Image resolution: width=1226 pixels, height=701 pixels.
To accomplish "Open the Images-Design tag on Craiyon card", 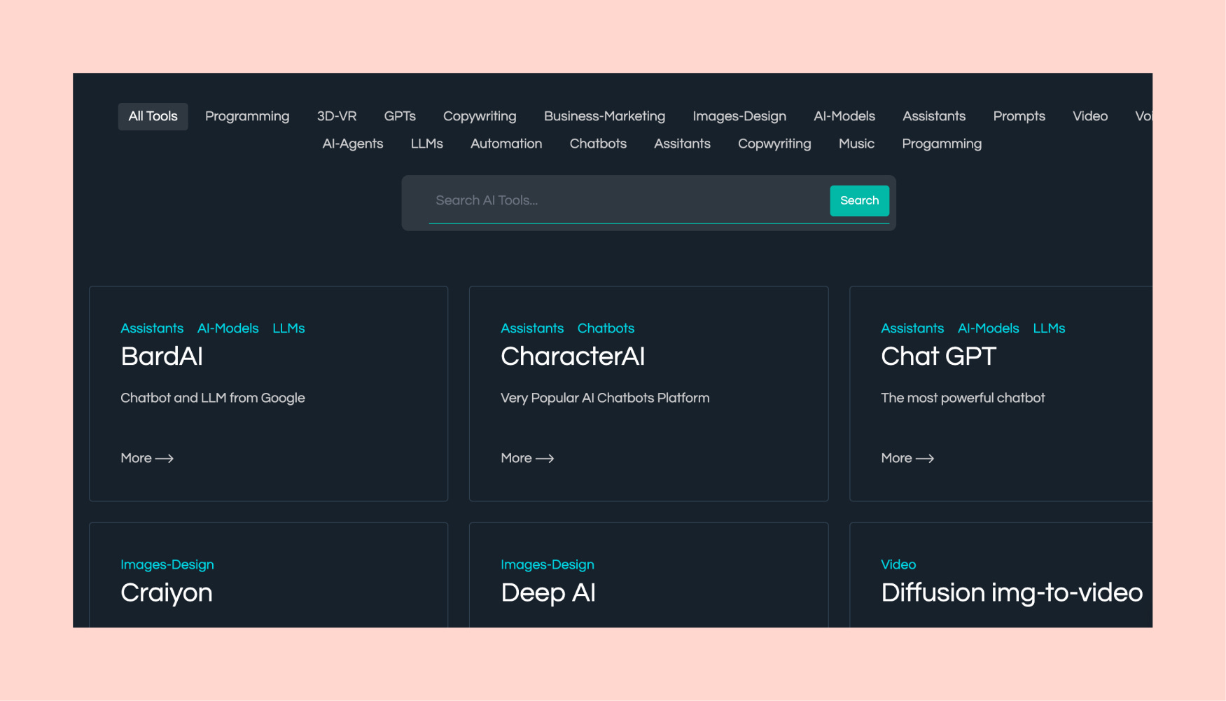I will tap(167, 564).
